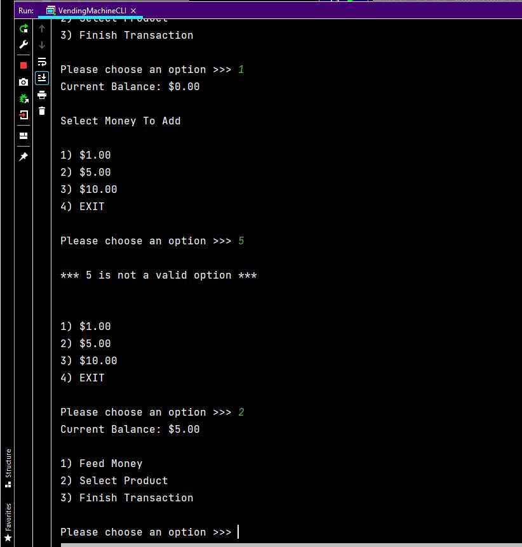Image resolution: width=522 pixels, height=547 pixels.
Task: Disable scroll to end in the console
Action: 42,77
